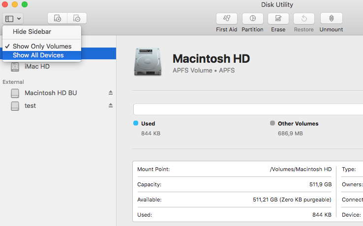Click the External section header
This screenshot has width=363, height=226.
[x=13, y=82]
